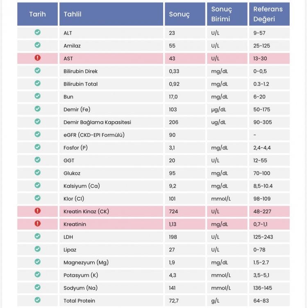
Task: Click green check icon for Total Protein
Action: pos(37,300)
